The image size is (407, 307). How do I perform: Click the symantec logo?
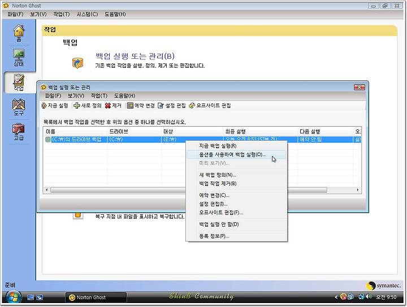tap(384, 286)
